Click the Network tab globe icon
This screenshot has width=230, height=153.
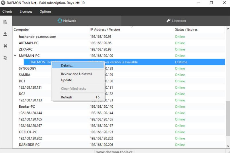(x=60, y=21)
